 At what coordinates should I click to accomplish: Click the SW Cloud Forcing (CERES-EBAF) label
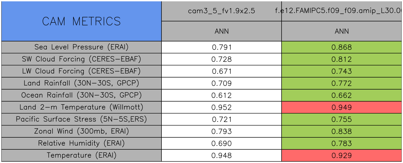[81, 59]
